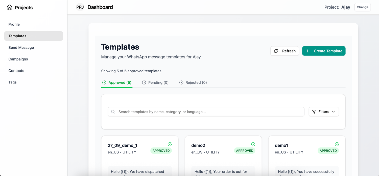This screenshot has height=176, width=379.
Task: Click the funnel filter icon
Action: pyautogui.click(x=314, y=112)
